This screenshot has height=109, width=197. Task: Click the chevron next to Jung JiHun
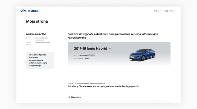pos(175,11)
